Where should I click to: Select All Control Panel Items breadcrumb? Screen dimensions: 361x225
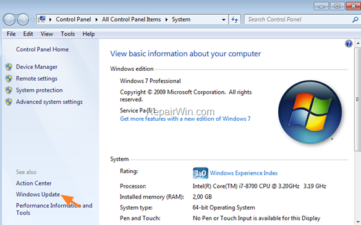[x=131, y=20]
